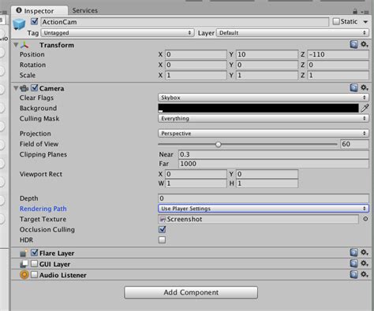Screen dimensions: 374x311
Task: Click the ActionCam name field
Action: [185, 22]
